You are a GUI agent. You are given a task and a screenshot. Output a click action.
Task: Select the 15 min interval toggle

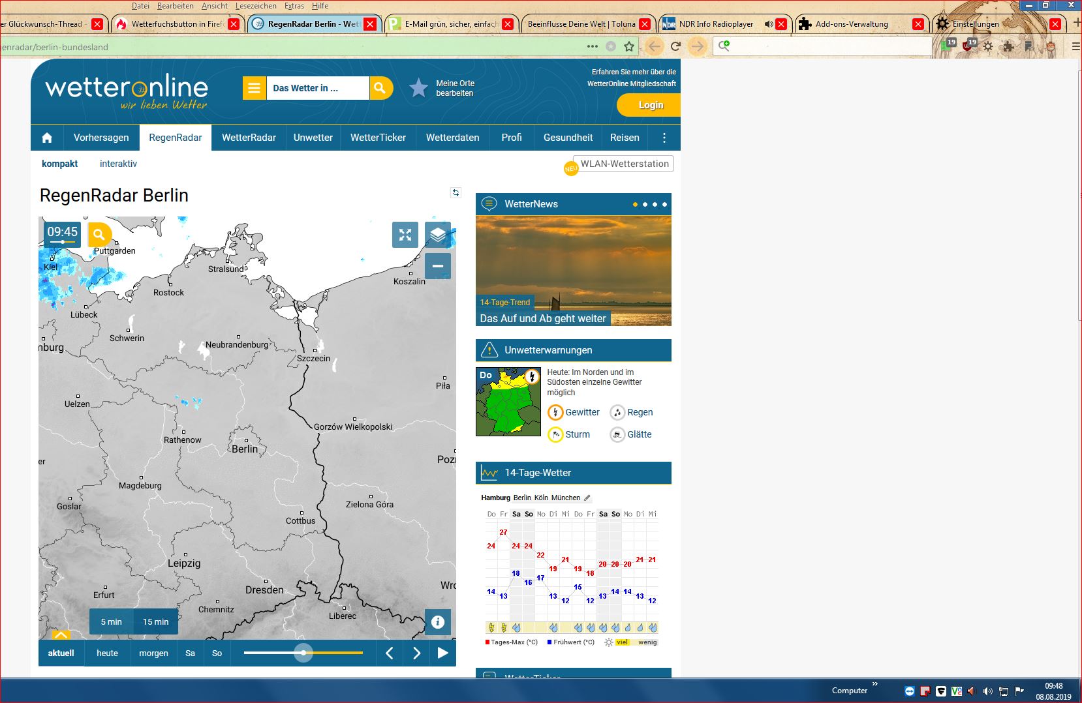pyautogui.click(x=155, y=622)
